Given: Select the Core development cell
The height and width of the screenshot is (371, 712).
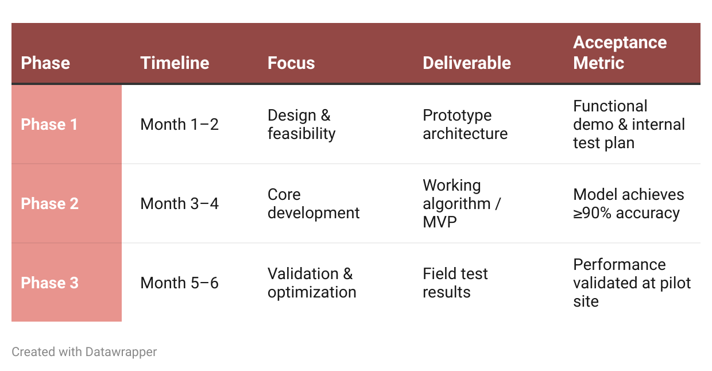Looking at the screenshot, I should 314,204.
